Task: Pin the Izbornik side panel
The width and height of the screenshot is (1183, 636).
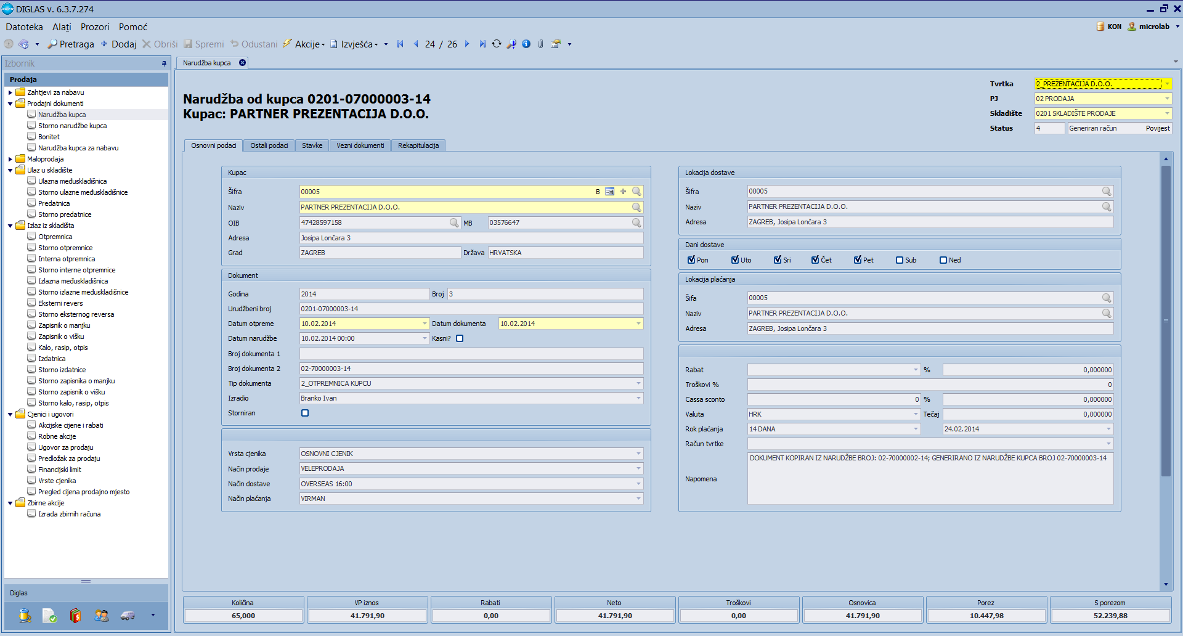Action: [164, 63]
